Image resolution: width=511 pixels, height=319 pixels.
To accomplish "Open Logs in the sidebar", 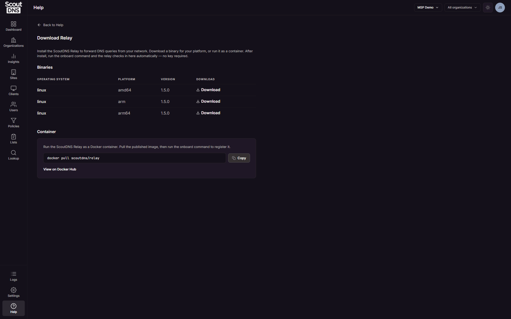I will [x=13, y=276].
